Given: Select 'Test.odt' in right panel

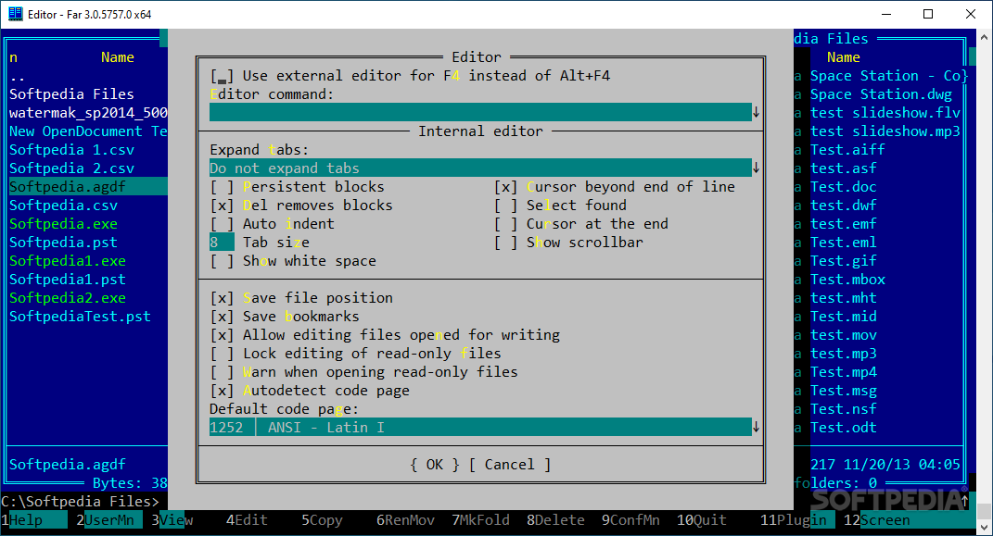Looking at the screenshot, I should (x=843, y=428).
